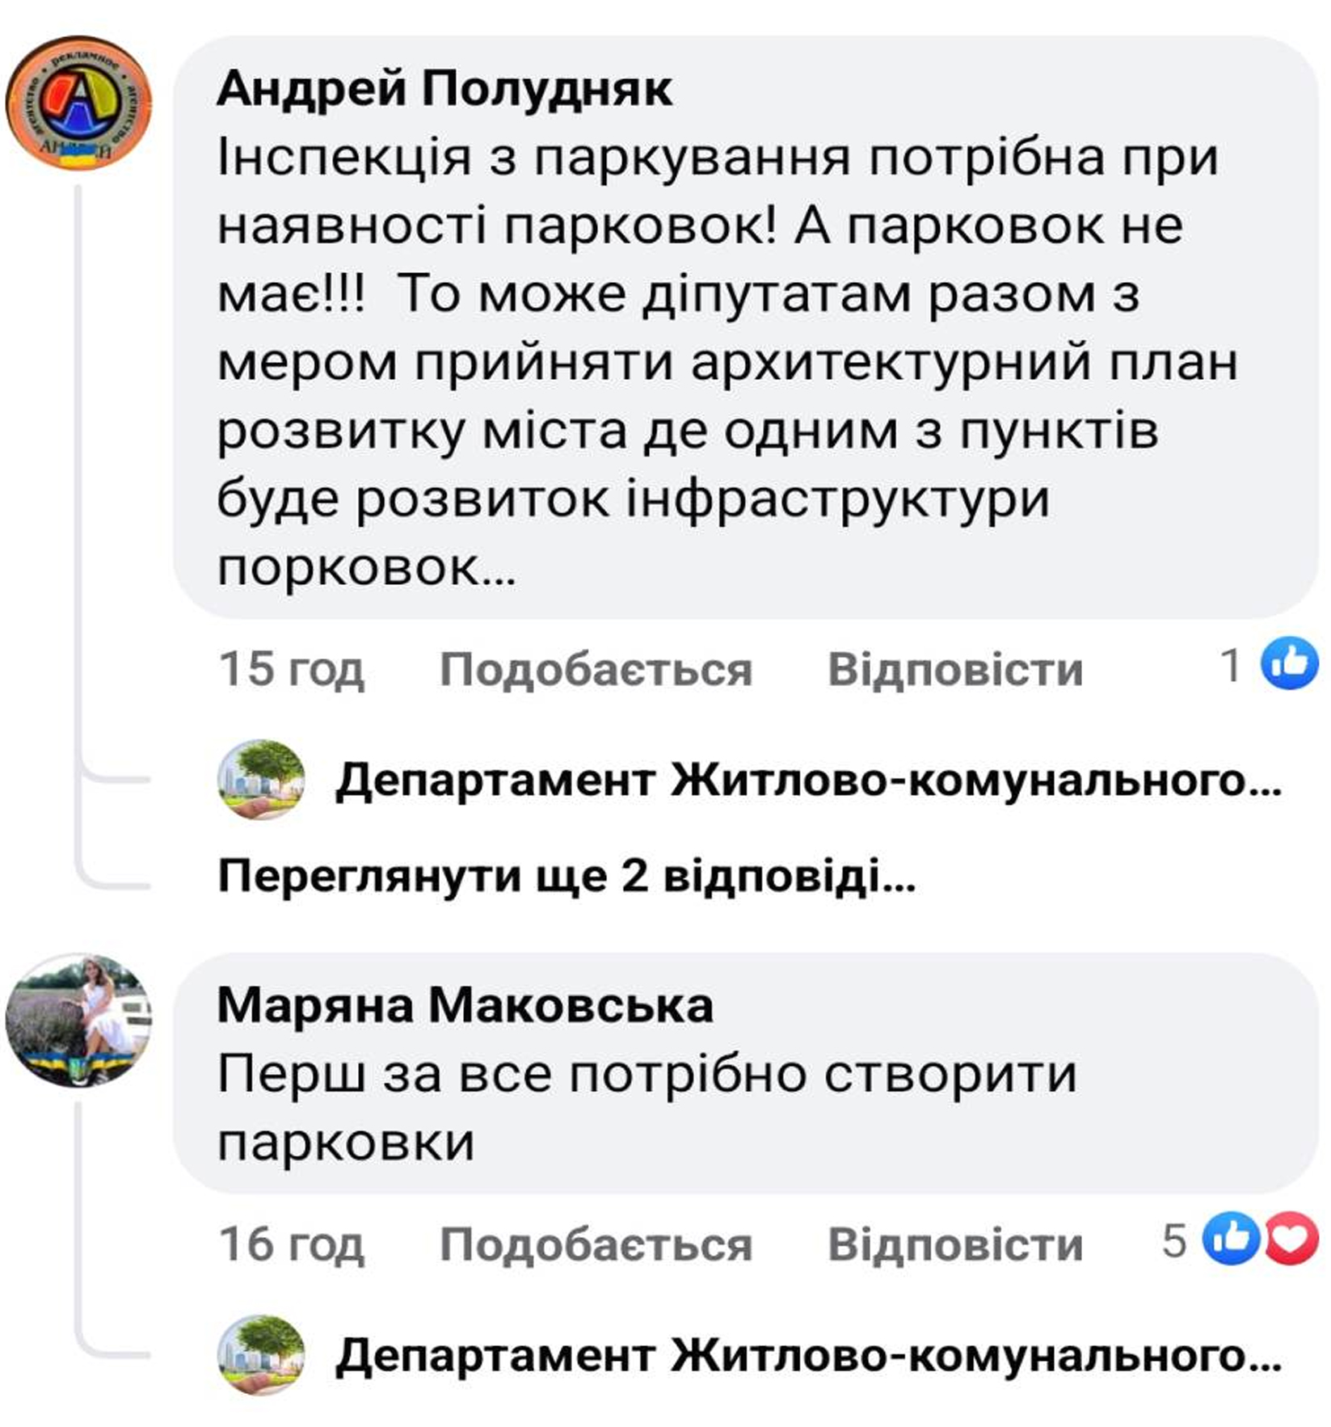Reply to Андрей Полудняк's comment

pos(954,669)
